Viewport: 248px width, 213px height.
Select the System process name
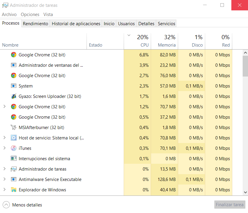(x=26, y=86)
